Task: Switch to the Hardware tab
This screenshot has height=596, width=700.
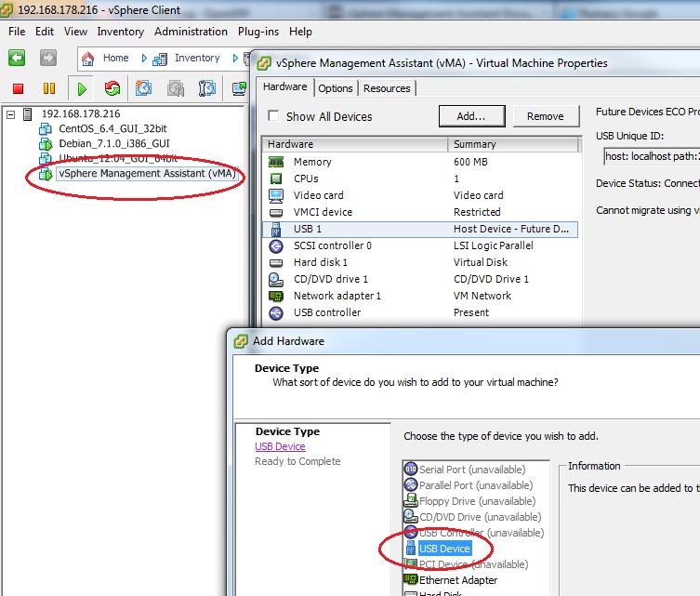Action: click(284, 86)
